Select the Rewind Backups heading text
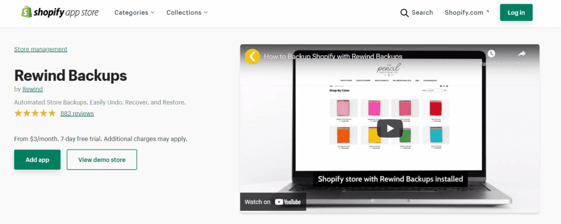Screen dimensions: 561x224 pyautogui.click(x=71, y=76)
